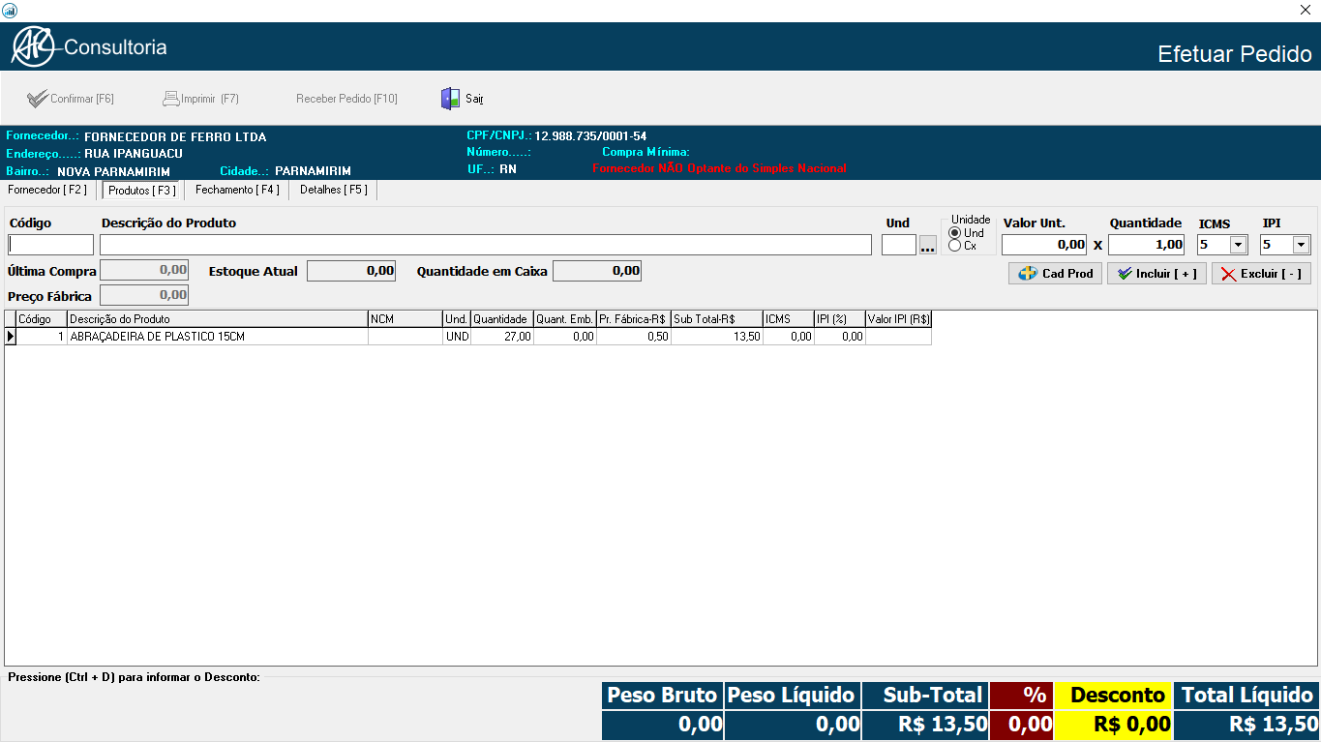Click the AR Consultoria logo
Viewport: 1321px width, 742px height.
tap(89, 46)
